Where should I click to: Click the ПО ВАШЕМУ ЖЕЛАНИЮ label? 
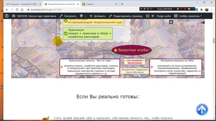135,62
